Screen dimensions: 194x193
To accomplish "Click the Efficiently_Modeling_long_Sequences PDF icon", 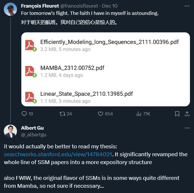I will pyautogui.click(x=30, y=46).
